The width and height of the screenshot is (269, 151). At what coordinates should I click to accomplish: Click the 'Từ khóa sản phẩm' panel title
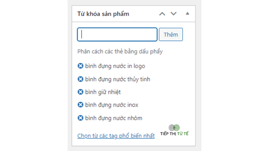click(x=103, y=14)
